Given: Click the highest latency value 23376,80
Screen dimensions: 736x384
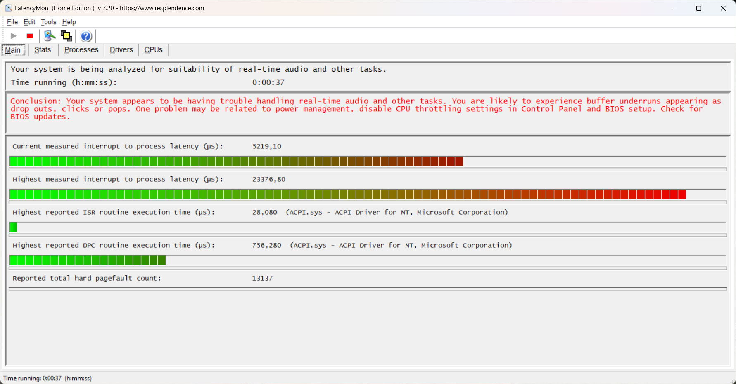Looking at the screenshot, I should pyautogui.click(x=269, y=179).
